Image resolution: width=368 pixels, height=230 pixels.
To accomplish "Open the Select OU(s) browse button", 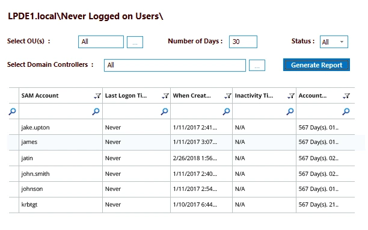I will tap(135, 42).
